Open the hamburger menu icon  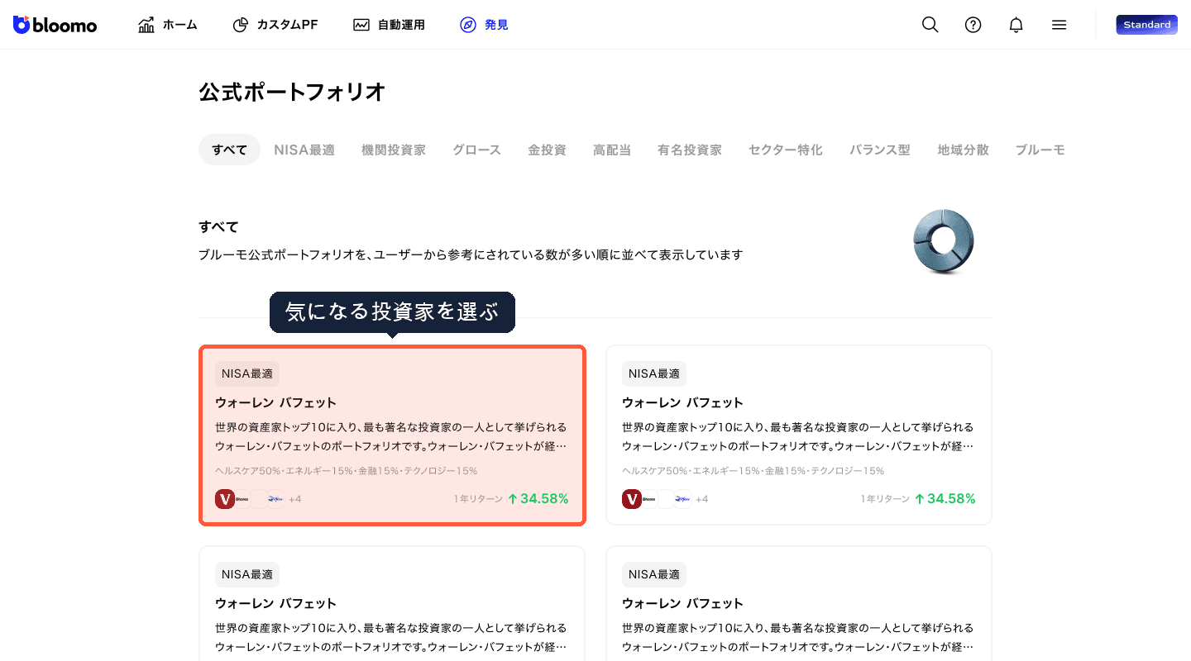click(x=1059, y=25)
